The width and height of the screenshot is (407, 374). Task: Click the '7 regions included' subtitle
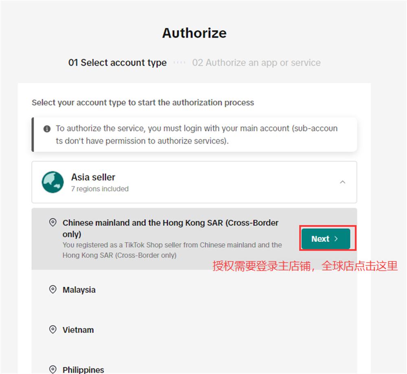(x=100, y=189)
